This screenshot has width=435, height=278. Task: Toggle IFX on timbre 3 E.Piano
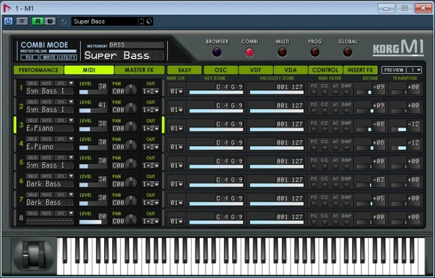(60, 121)
